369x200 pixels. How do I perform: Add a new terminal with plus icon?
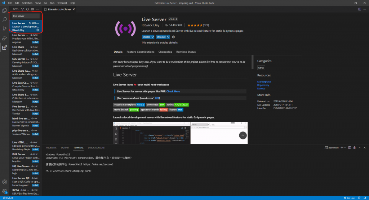pyautogui.click(x=342, y=148)
